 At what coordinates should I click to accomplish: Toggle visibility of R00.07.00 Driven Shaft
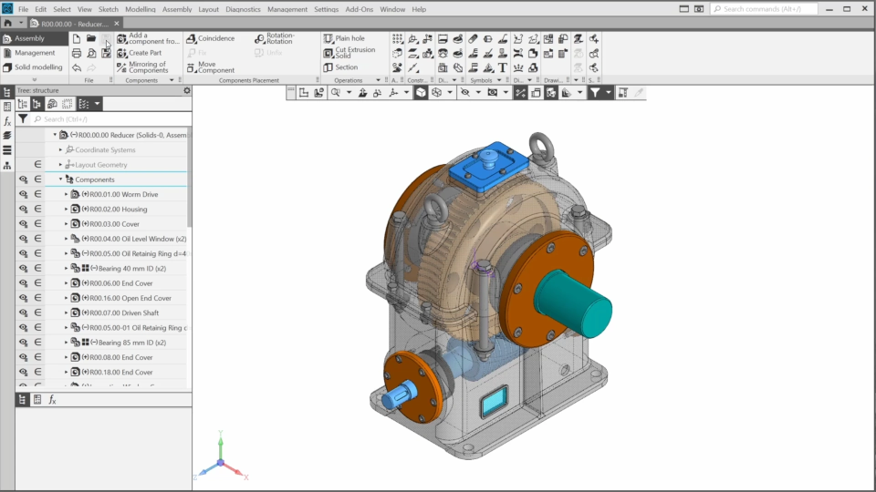(23, 313)
